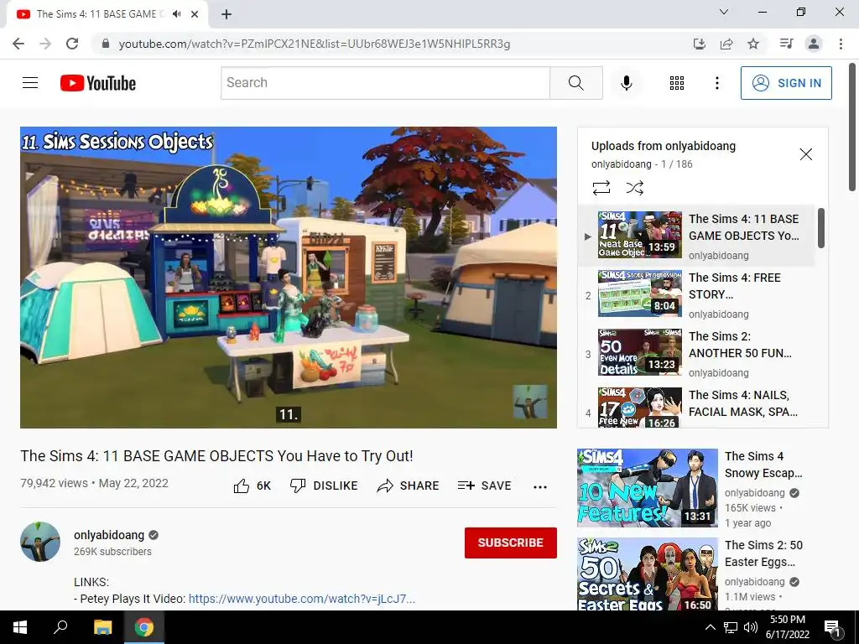
Task: Open Windows taskbar search
Action: [x=60, y=627]
